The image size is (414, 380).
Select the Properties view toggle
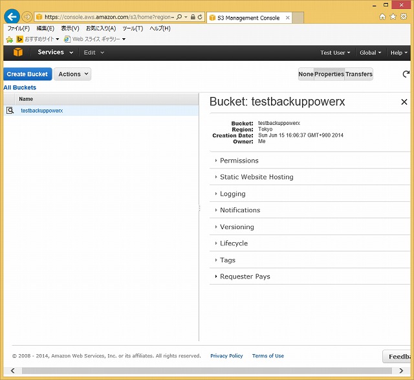[329, 74]
